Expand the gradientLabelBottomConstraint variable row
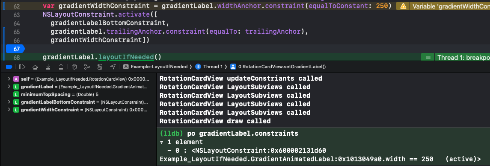The height and width of the screenshot is (166, 490). pos(9,102)
